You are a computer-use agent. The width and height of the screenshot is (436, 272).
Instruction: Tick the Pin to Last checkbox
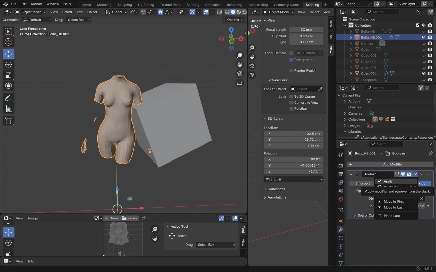(x=379, y=216)
